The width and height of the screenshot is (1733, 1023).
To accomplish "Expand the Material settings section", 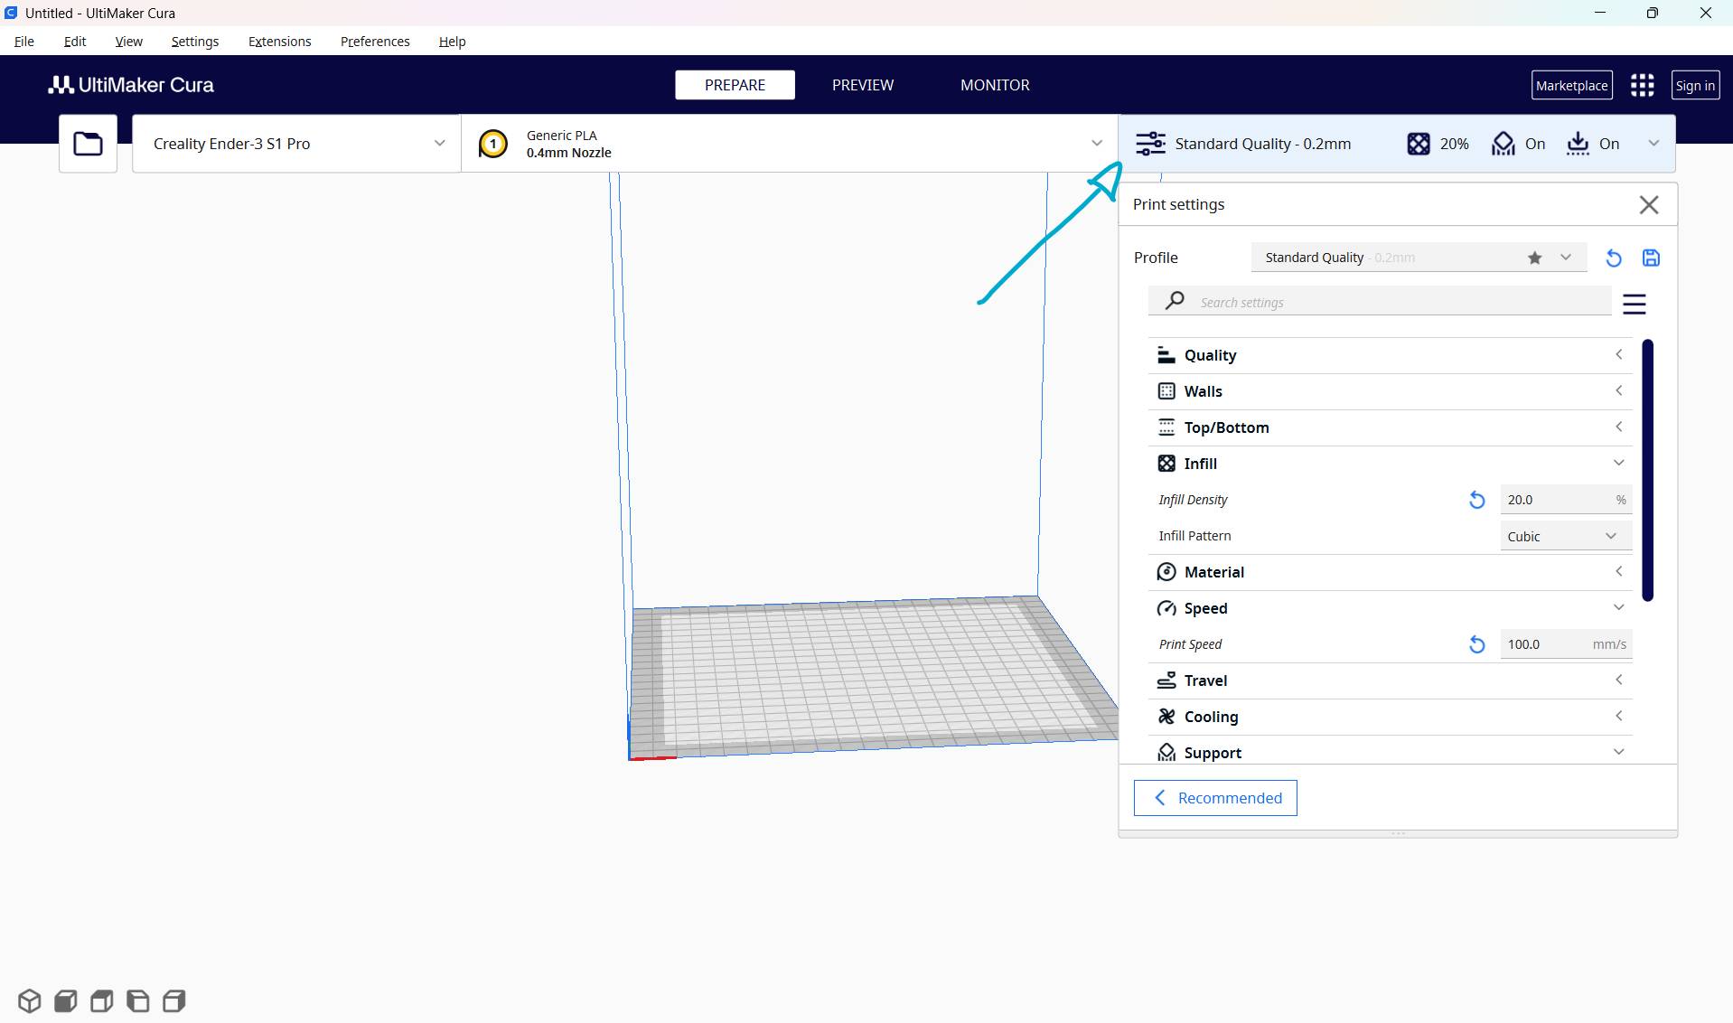I will 1390,572.
